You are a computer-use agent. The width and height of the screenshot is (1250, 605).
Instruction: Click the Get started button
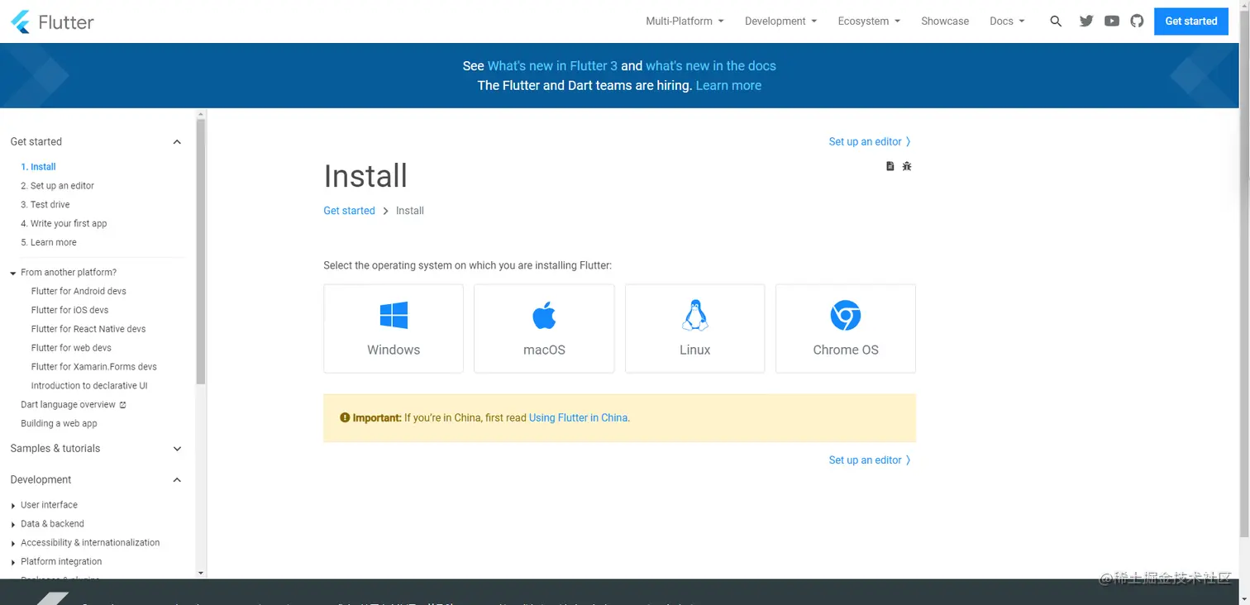1190,21
